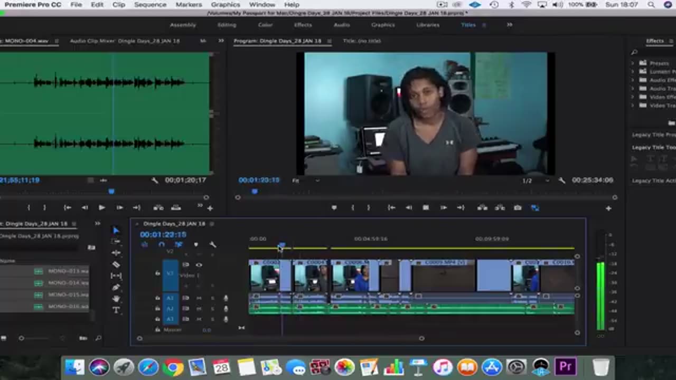Screen dimensions: 676x380
Task: Step forward one frame in Program monitor
Action: tap(443, 208)
